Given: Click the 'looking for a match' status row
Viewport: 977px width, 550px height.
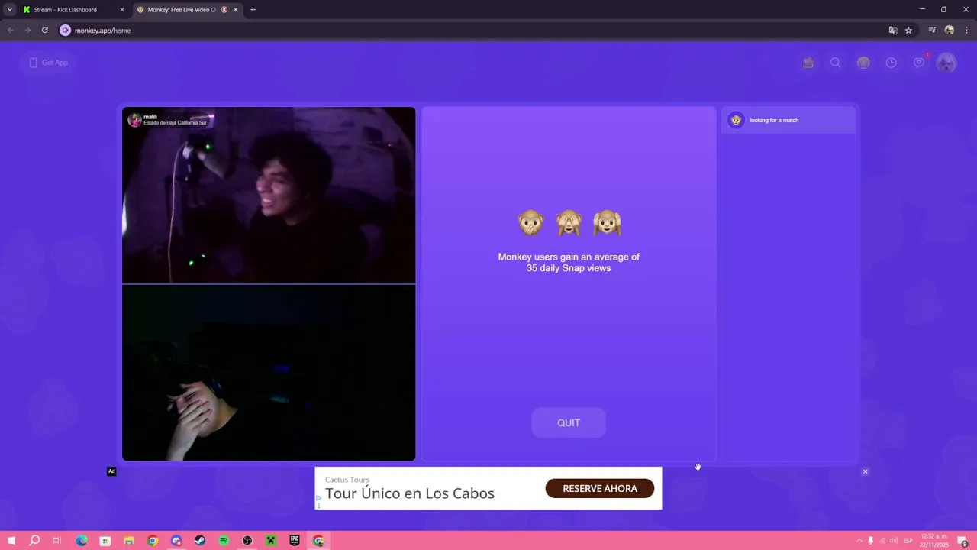Looking at the screenshot, I should pos(788,120).
